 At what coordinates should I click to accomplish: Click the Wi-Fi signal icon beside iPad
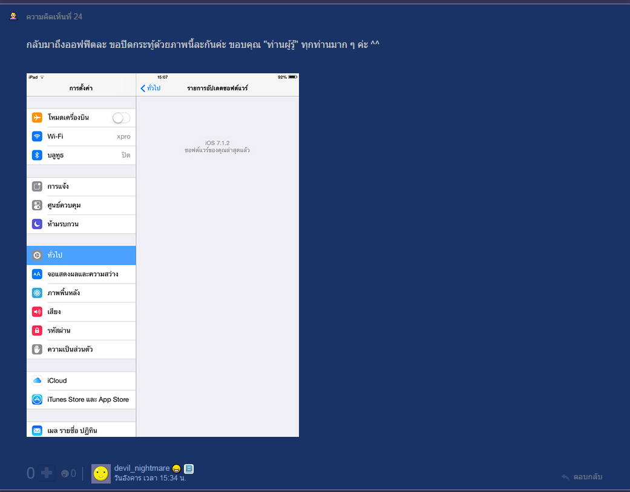click(42, 77)
